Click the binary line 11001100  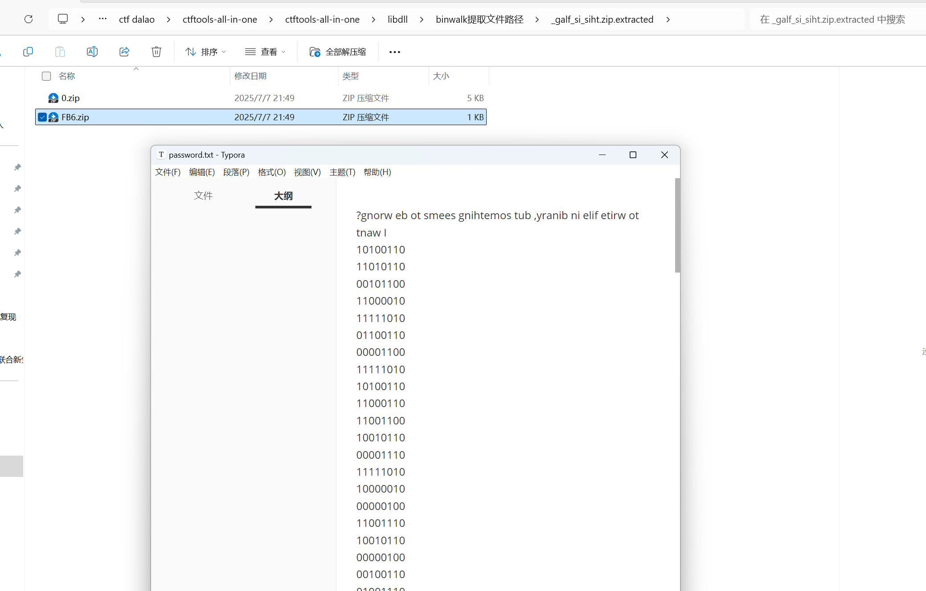tap(381, 420)
